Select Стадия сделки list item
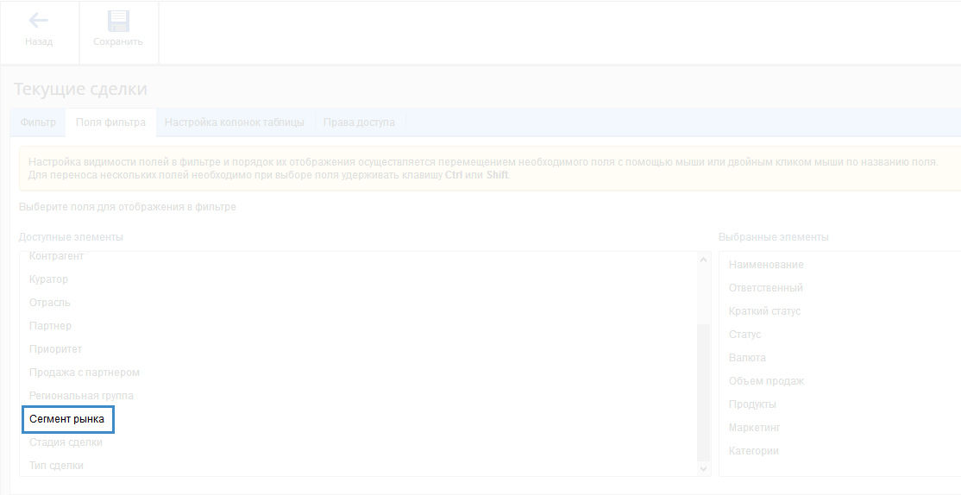961x495 pixels. tap(66, 442)
